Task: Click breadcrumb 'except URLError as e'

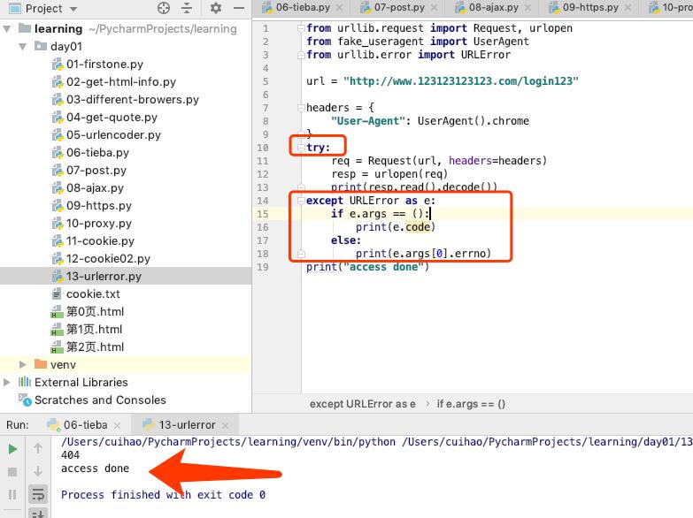Action: tap(362, 403)
